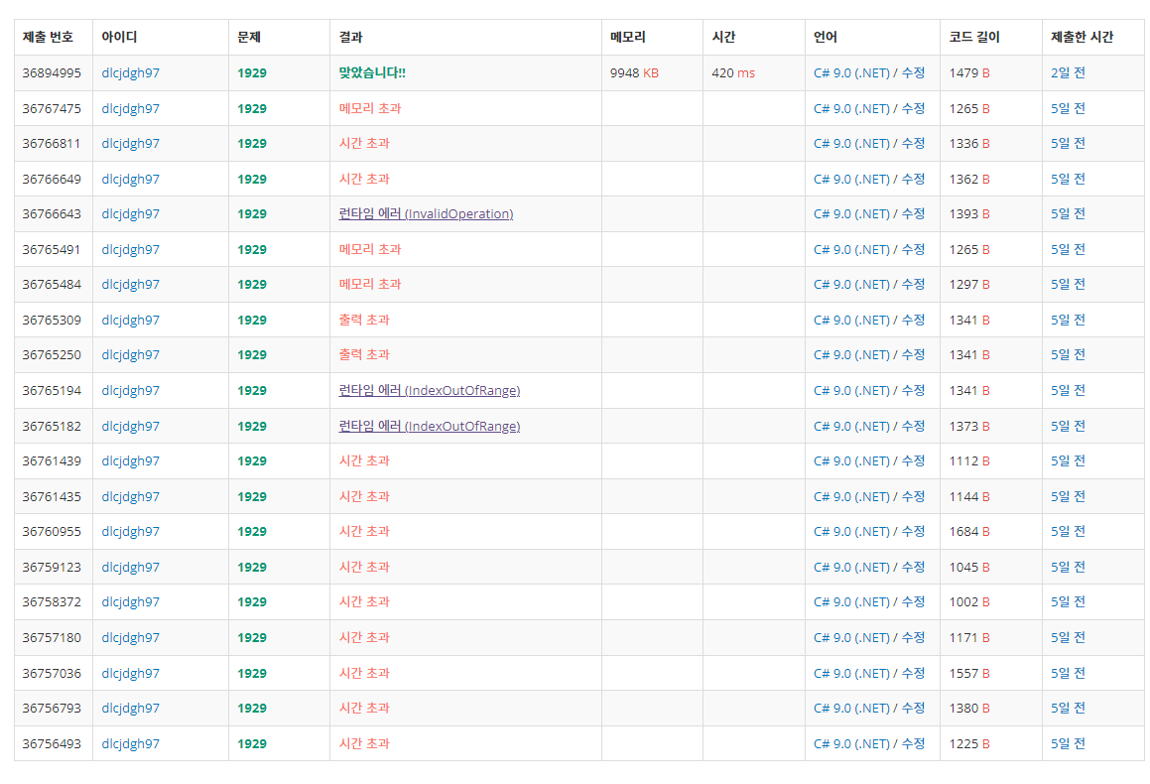Click '출력 초과' result for 36765250
This screenshot has width=1150, height=784.
click(364, 354)
